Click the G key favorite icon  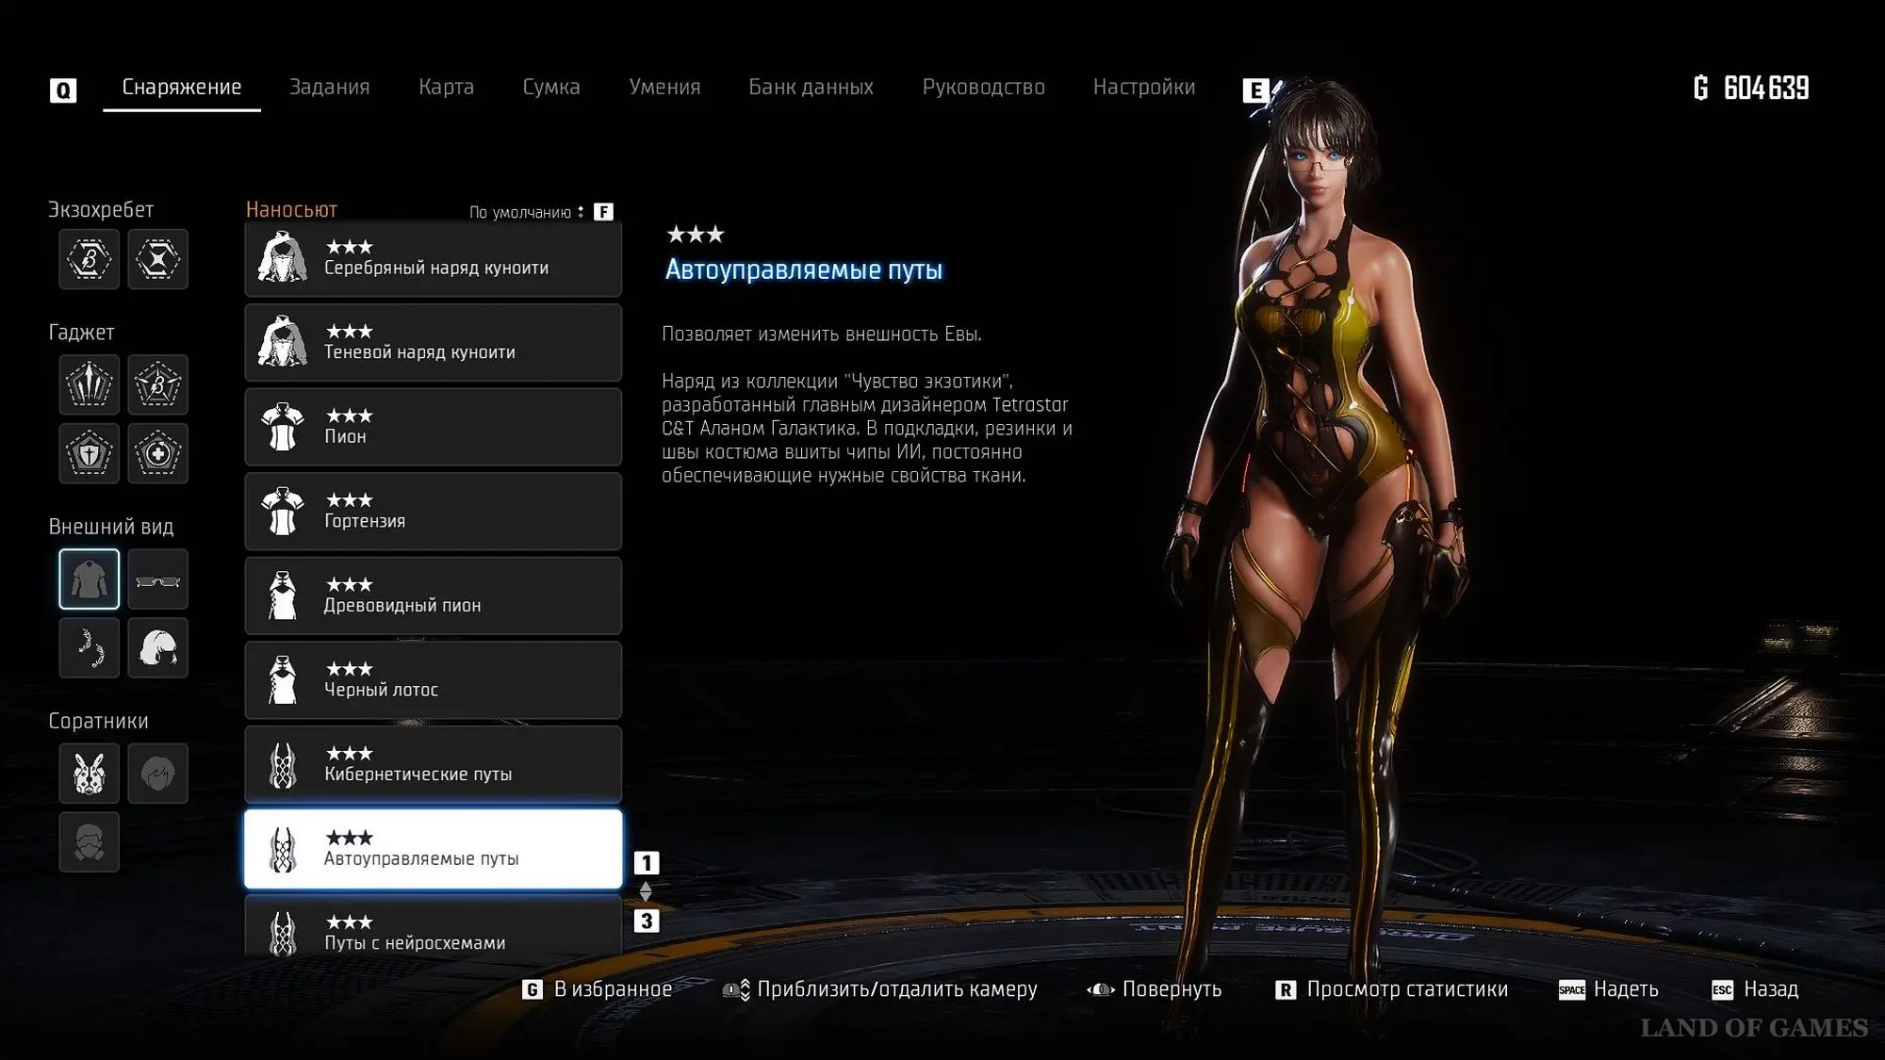[533, 989]
